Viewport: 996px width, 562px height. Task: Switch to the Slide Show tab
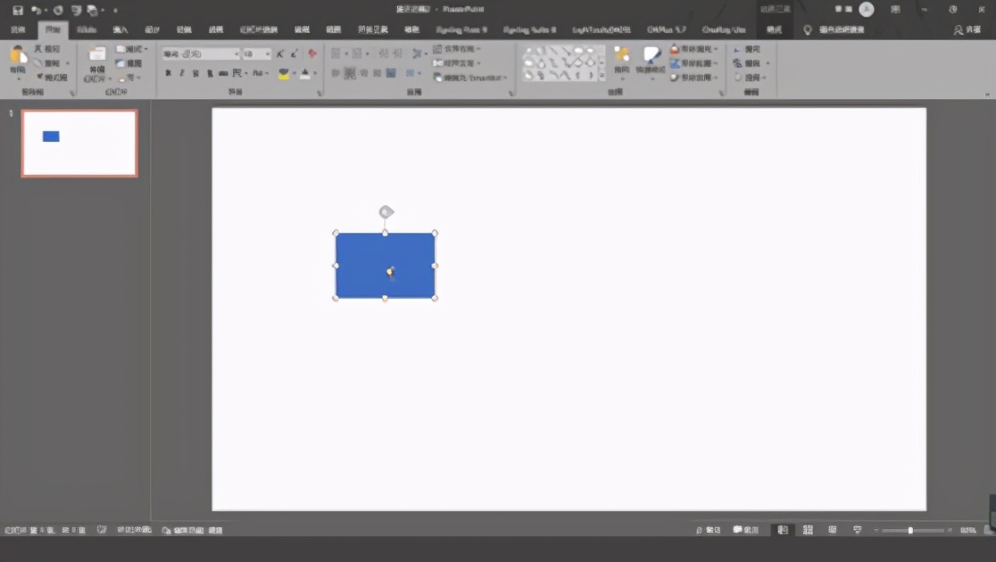coord(259,29)
